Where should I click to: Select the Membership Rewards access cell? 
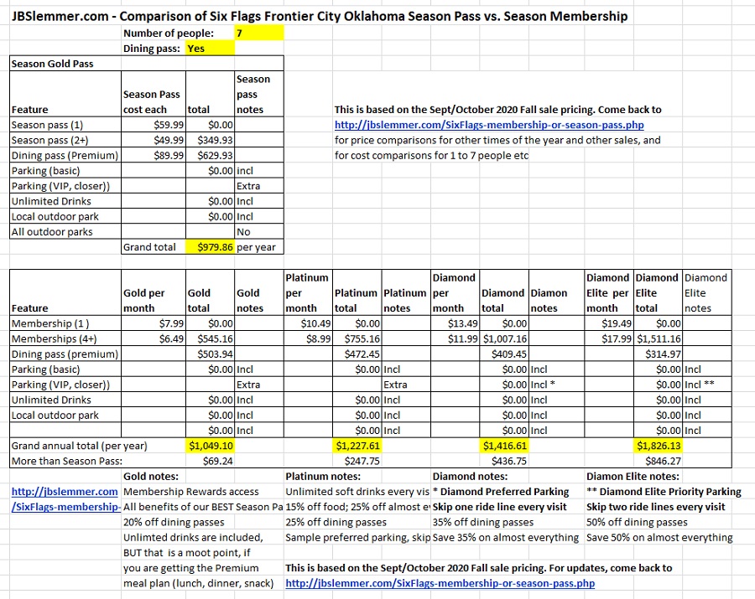point(190,492)
